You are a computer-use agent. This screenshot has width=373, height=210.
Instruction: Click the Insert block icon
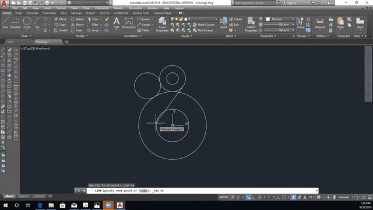pos(223,23)
